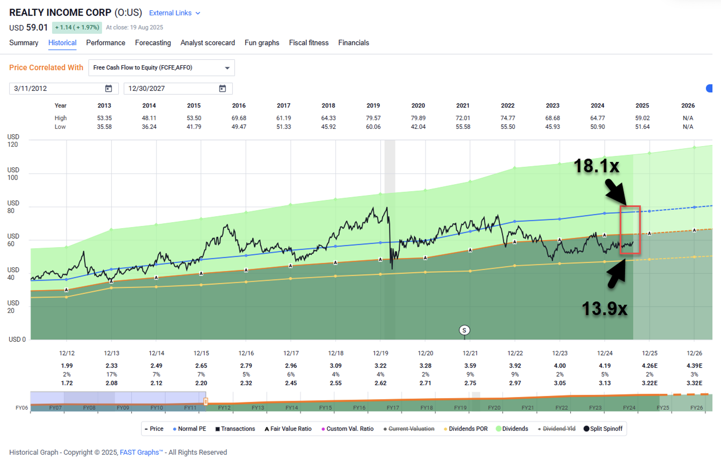Click the 12/22 x-axis date label

(515, 353)
